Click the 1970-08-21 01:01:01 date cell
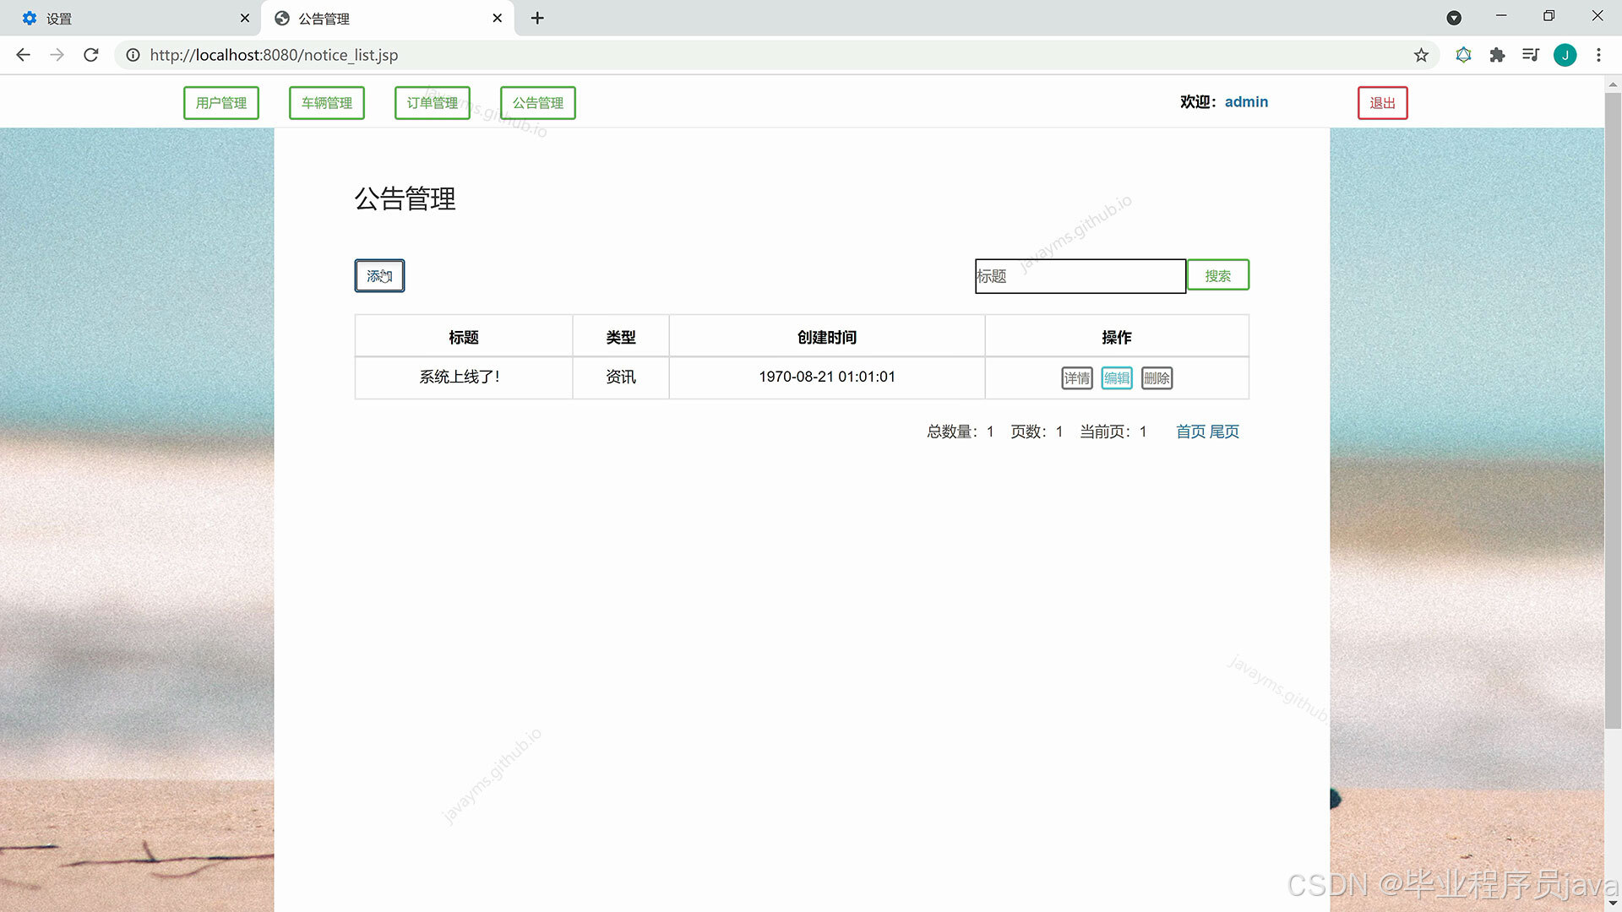Screen dimensions: 1622x912 click(827, 377)
